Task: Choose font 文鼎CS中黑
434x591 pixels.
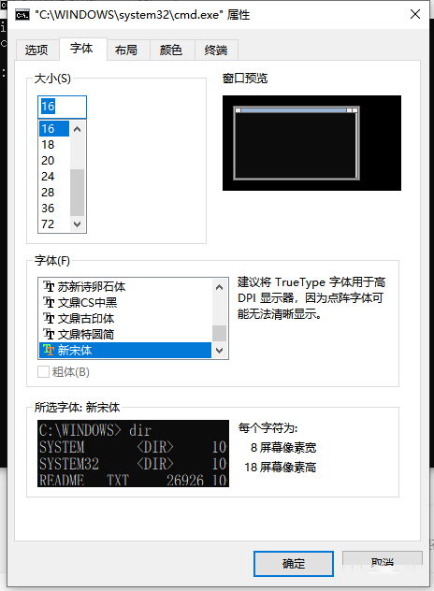Action: point(125,303)
